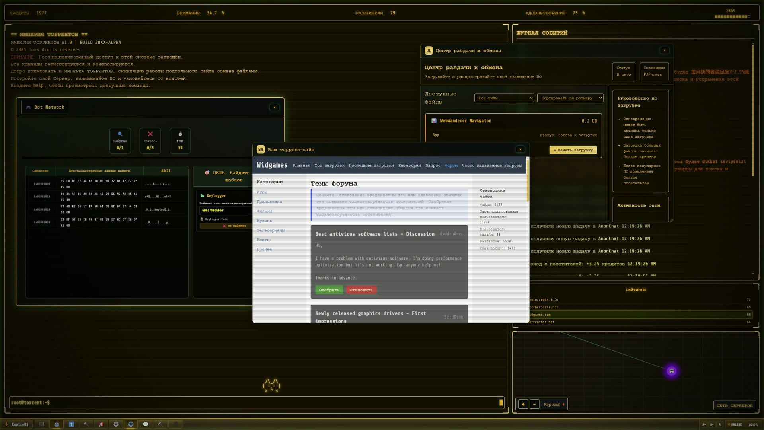Select the megaphone promotion icon on taskbar
The height and width of the screenshot is (430, 764).
pyautogui.click(x=101, y=424)
